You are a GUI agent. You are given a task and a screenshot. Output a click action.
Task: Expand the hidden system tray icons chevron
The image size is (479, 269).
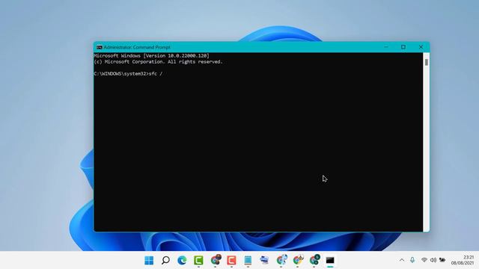[402, 260]
